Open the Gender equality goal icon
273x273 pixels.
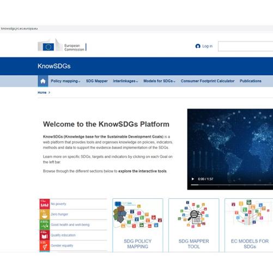pyautogui.click(x=45, y=246)
